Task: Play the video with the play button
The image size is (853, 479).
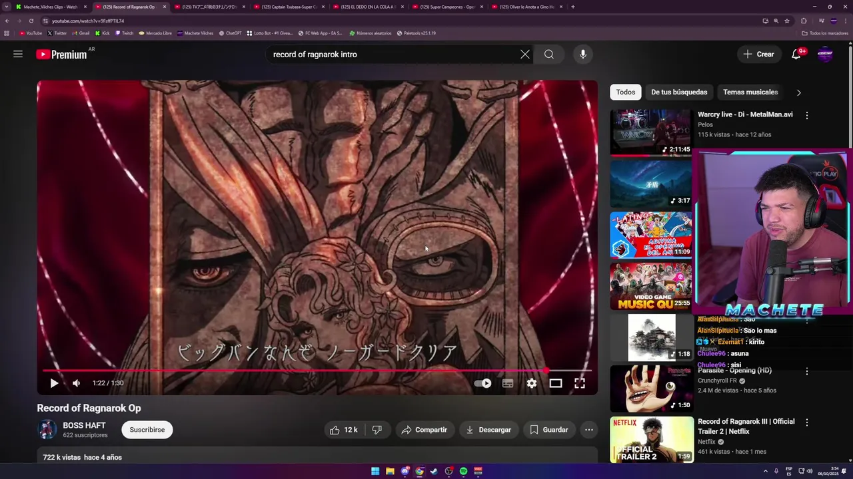Action: tap(54, 383)
